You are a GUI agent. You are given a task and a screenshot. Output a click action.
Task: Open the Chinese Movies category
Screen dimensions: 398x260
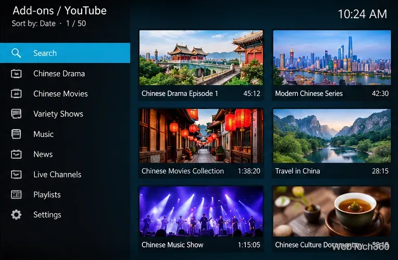65,93
